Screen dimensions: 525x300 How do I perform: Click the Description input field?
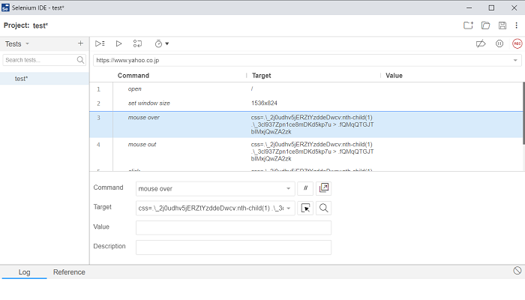point(234,247)
